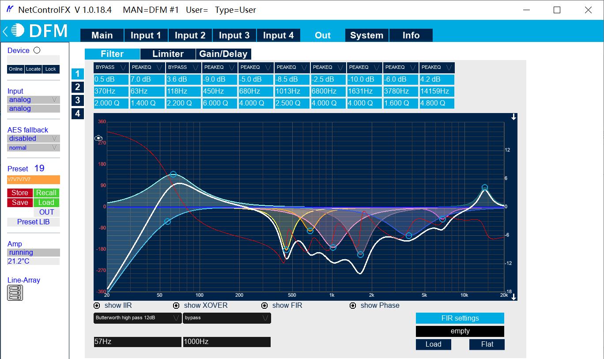604x359 pixels.
Task: Toggle the show IIR option
Action: 97,306
